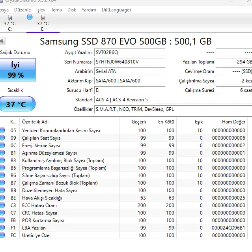Click status orb of attribute 05 row

click(2, 130)
